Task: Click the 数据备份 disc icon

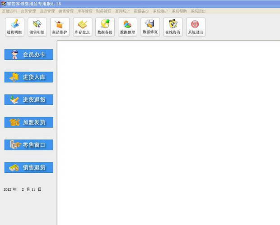Action: coord(105,27)
